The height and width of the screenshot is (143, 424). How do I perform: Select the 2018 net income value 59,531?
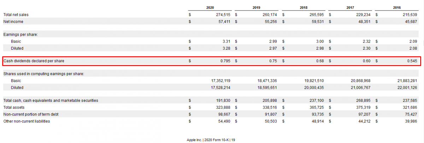[x=317, y=22]
